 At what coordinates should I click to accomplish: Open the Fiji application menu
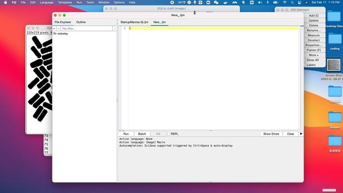[x=14, y=3]
